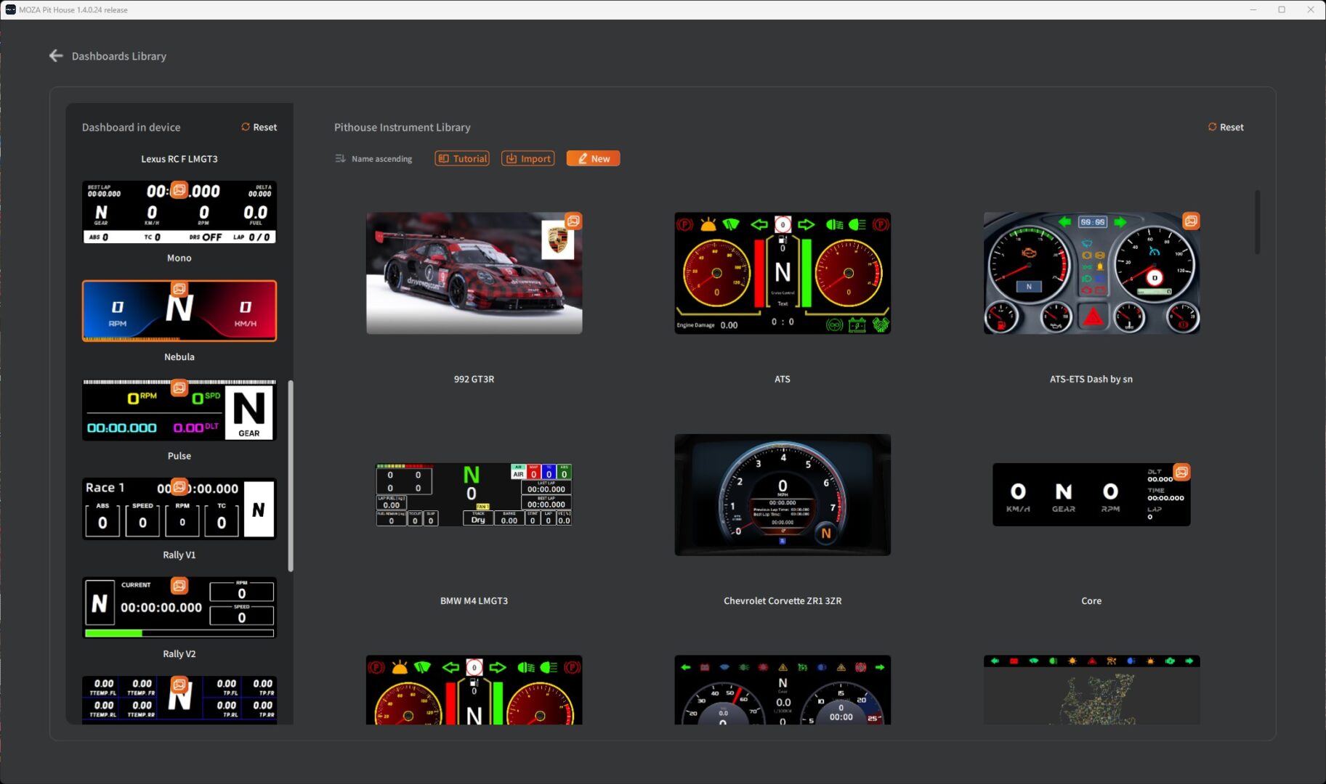Reset the Pithouse Instrument Library
The height and width of the screenshot is (784, 1326).
[x=1226, y=127]
